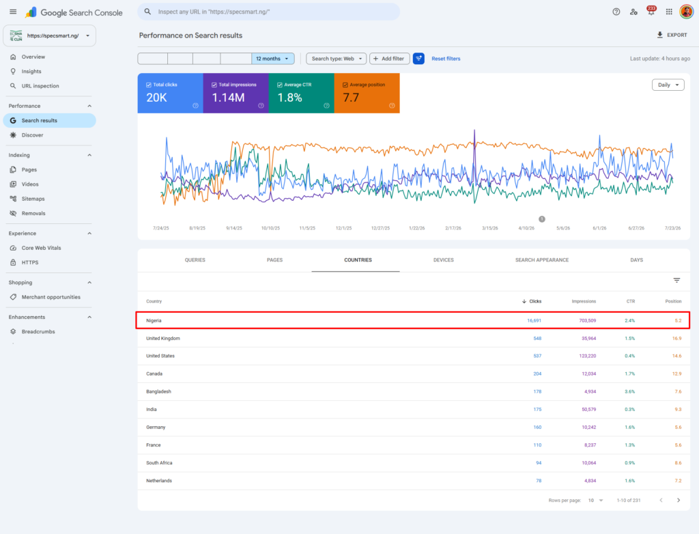Switch to the Devices tab
This screenshot has height=534, width=699.
coord(444,259)
